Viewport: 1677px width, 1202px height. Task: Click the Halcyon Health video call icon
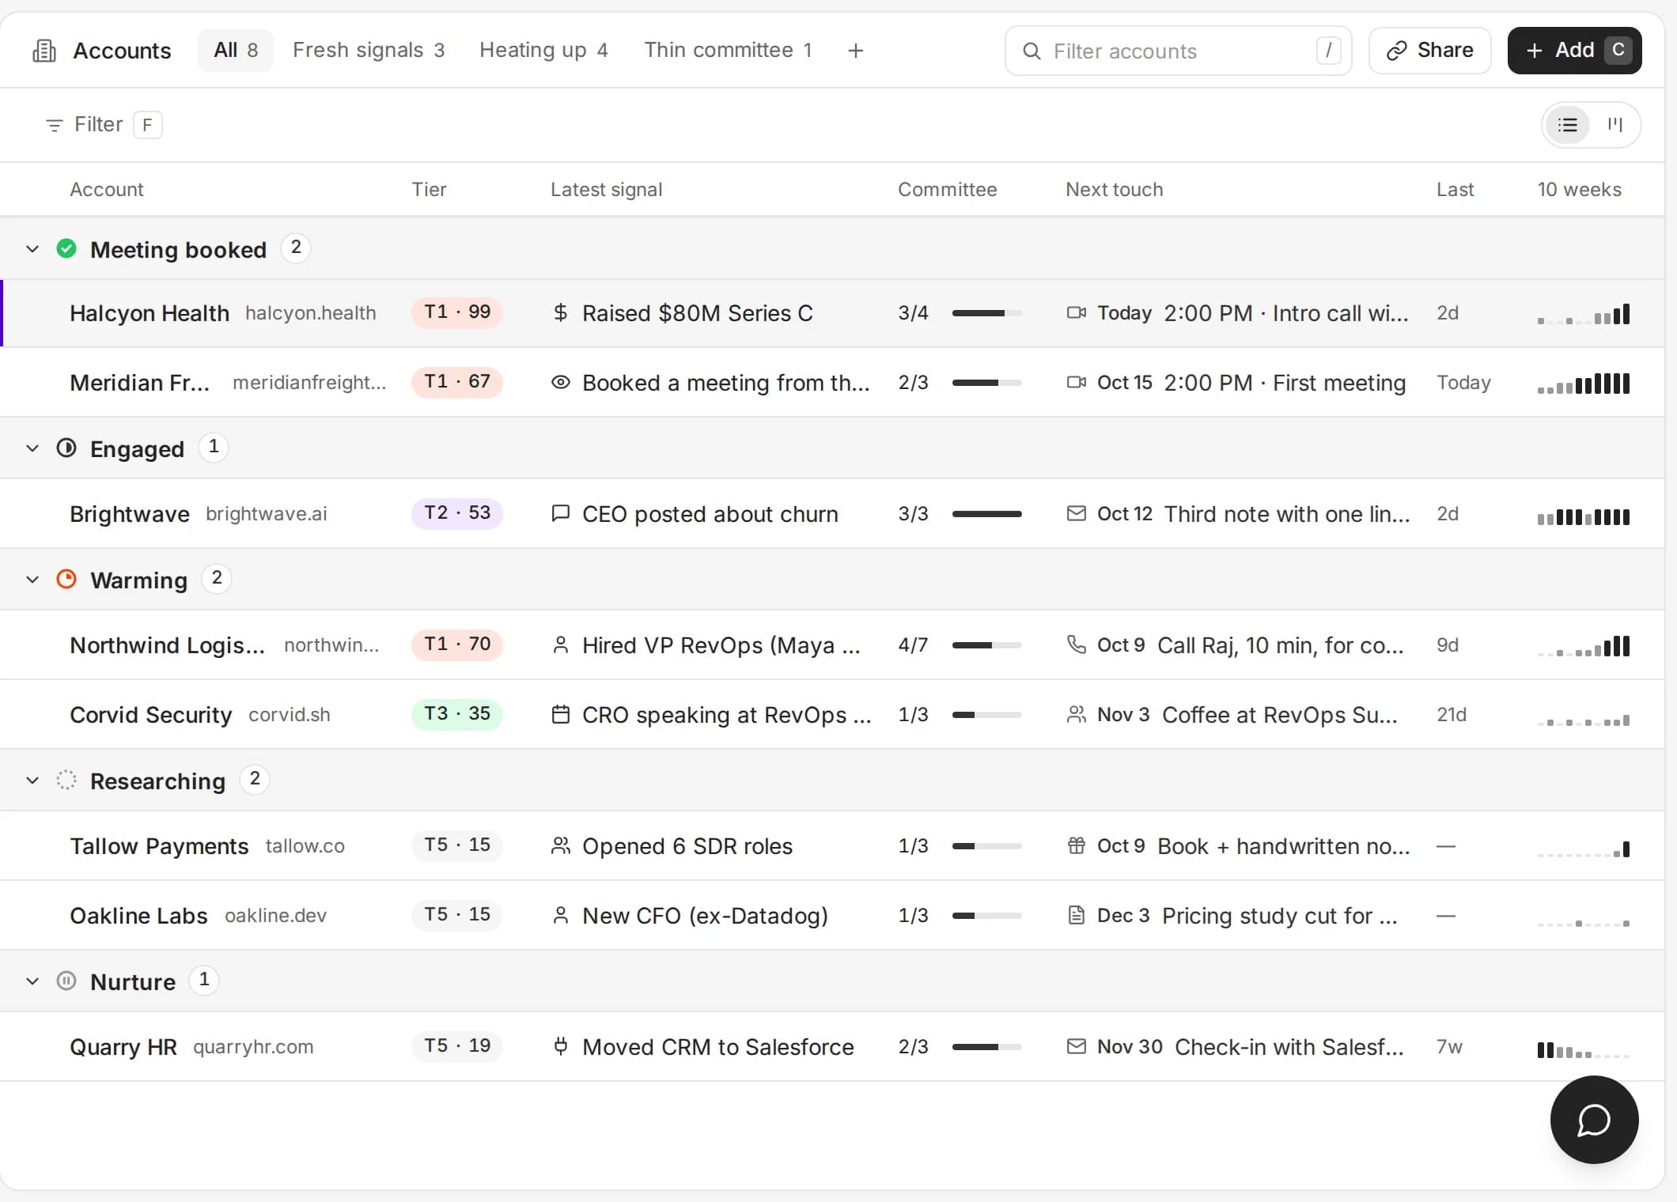coord(1076,313)
